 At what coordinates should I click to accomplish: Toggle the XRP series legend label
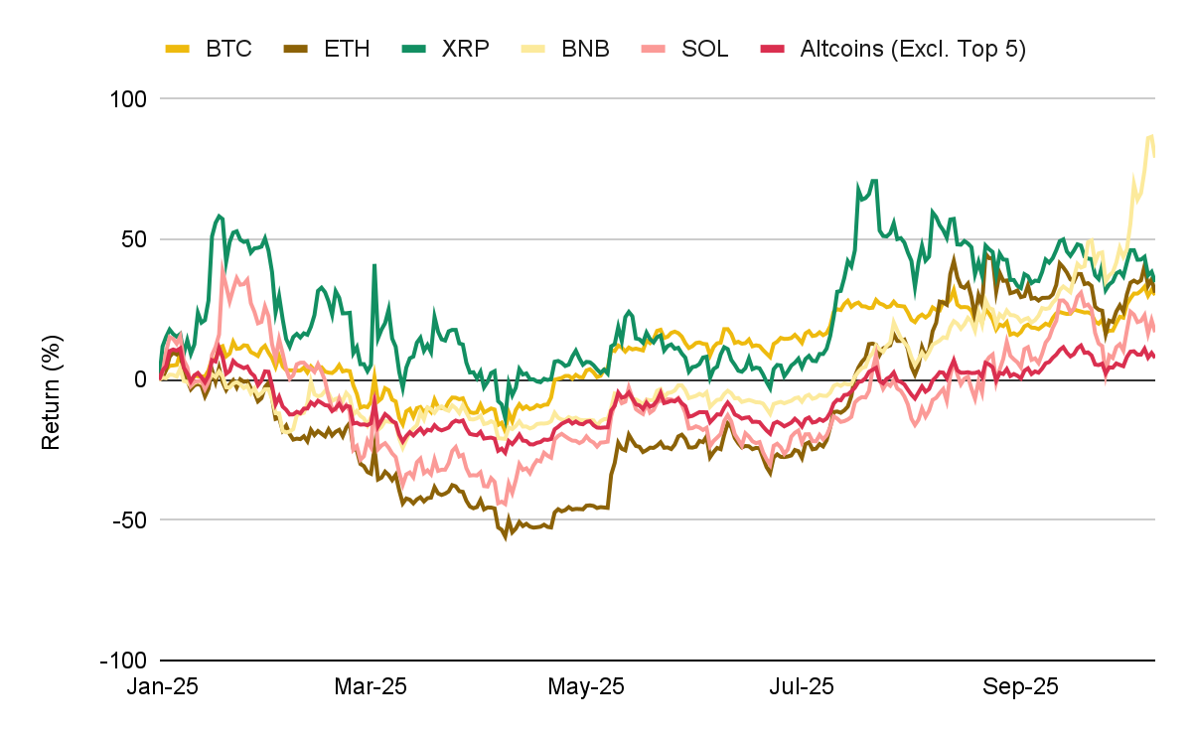point(466,49)
